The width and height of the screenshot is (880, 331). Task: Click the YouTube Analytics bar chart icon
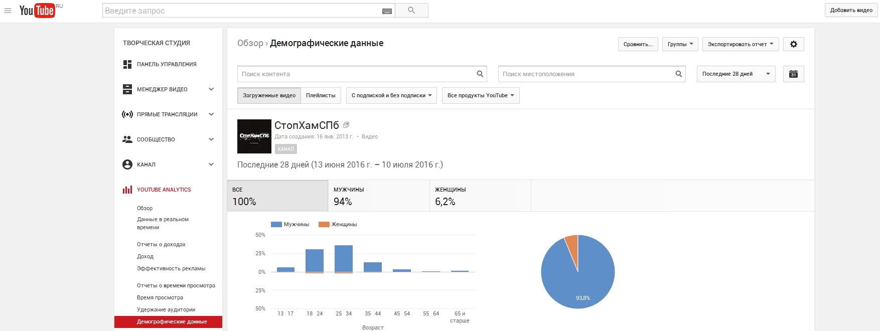tap(127, 190)
